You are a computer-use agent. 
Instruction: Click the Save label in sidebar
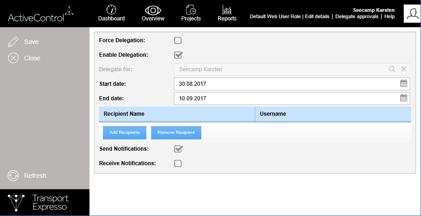pyautogui.click(x=31, y=42)
